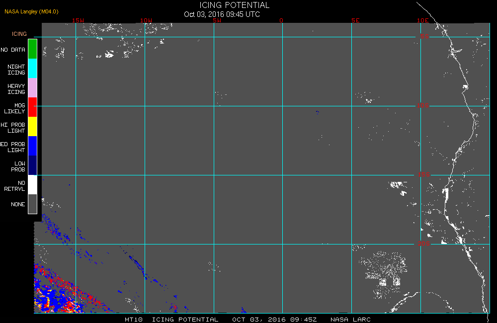Screen dimensions: 497x323
Task: Click the MT10 ICING POTENTIAL footer caption
Action: click(x=171, y=319)
